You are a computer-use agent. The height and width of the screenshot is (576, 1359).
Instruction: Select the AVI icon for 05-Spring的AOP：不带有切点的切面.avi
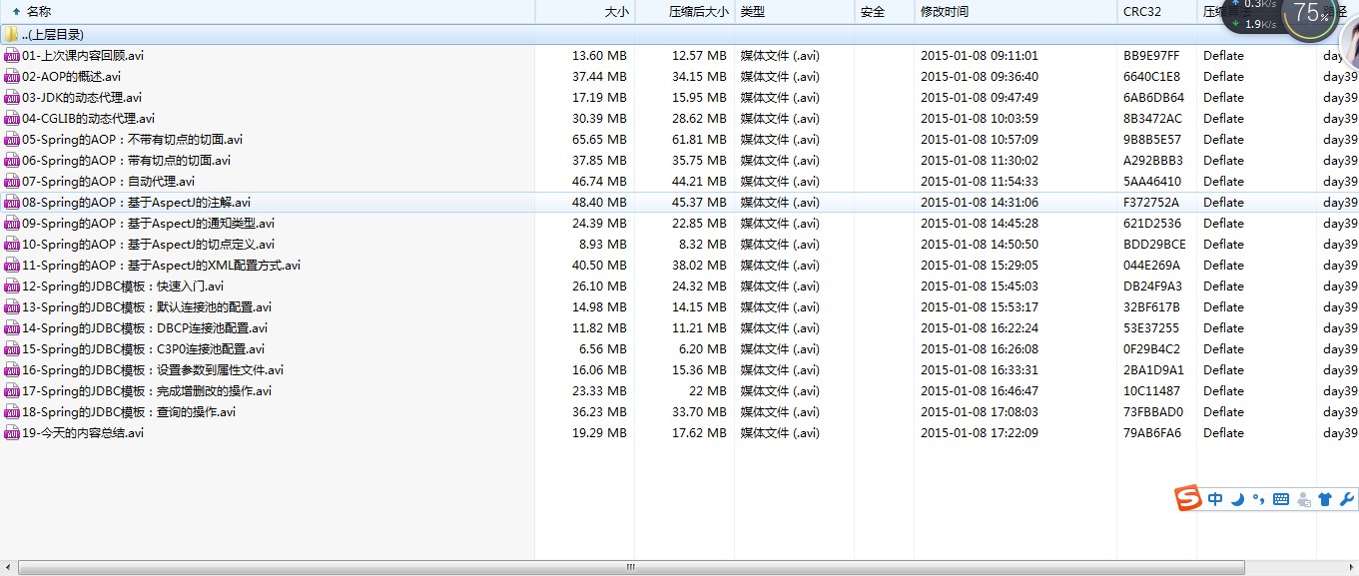[x=12, y=140]
